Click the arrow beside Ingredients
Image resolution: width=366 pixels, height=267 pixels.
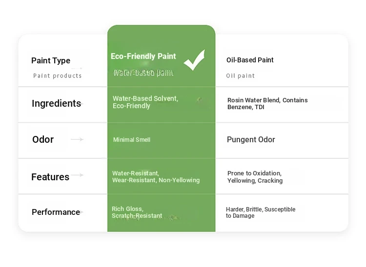click(82, 103)
